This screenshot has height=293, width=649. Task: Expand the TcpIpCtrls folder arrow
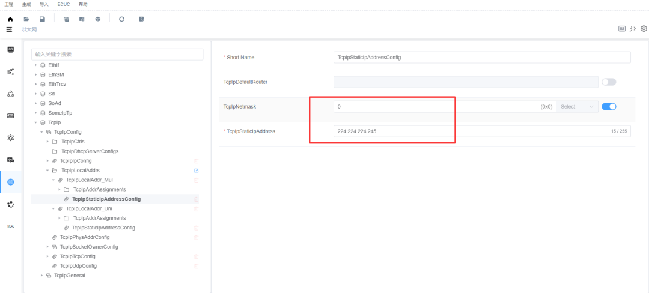point(47,142)
